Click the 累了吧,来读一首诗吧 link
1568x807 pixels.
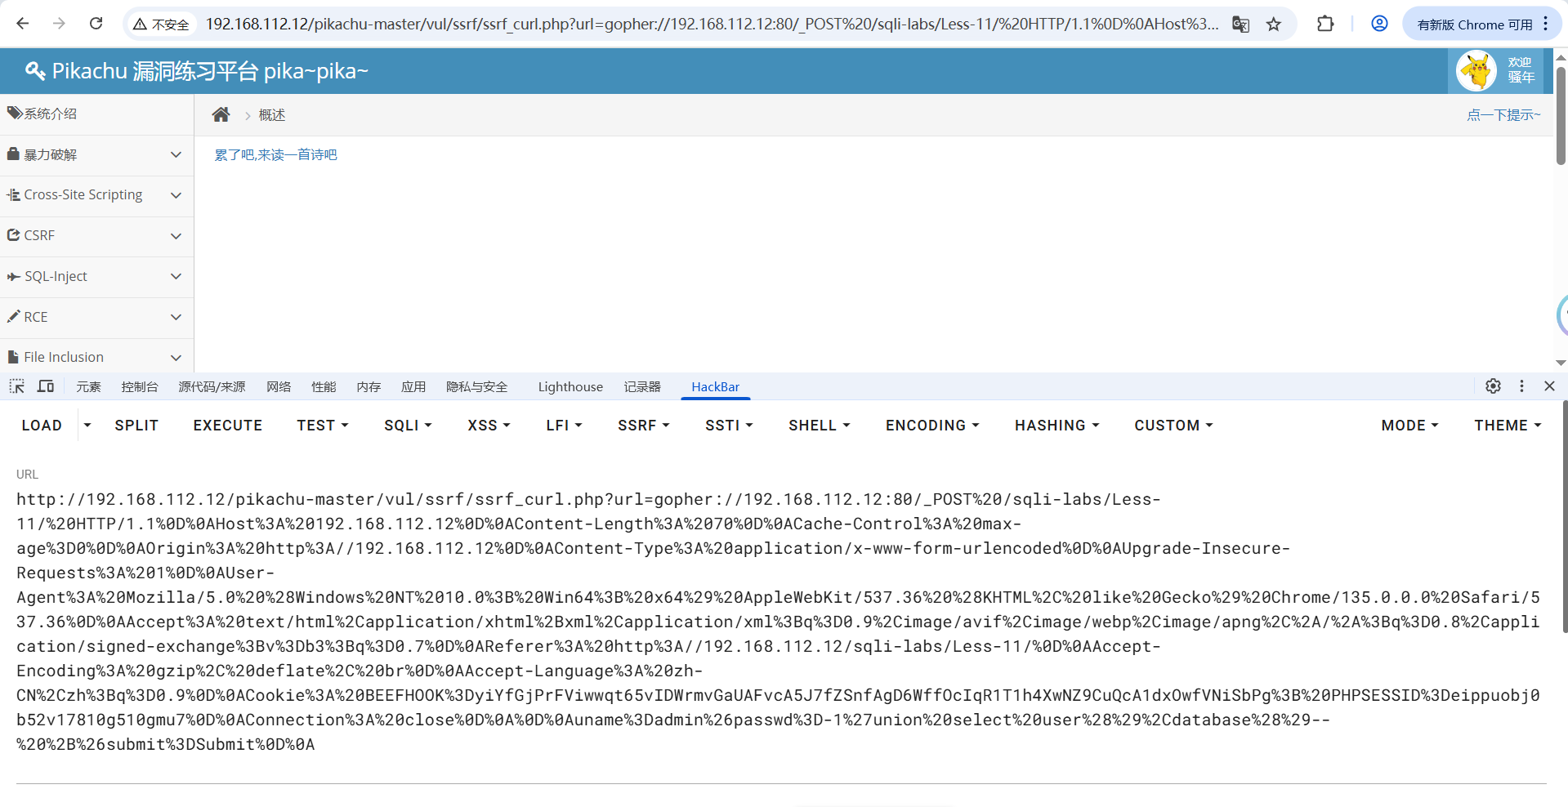275,154
